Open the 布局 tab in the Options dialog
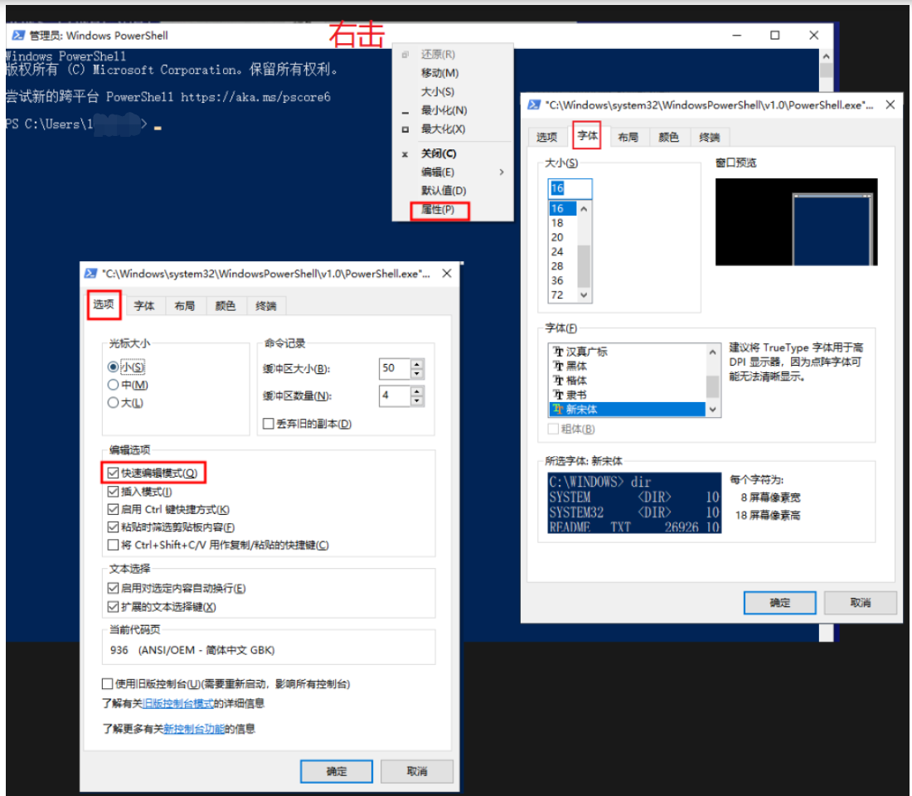 tap(185, 306)
